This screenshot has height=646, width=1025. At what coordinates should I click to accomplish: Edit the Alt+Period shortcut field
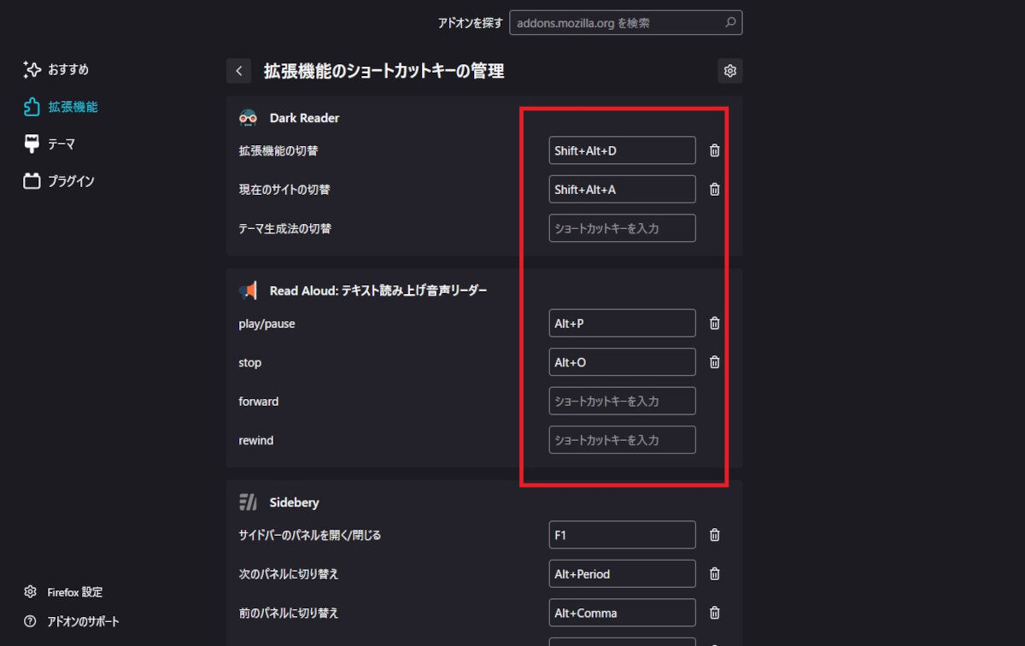[x=622, y=574]
